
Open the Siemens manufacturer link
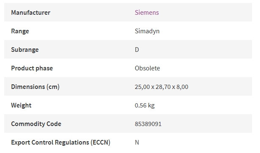(147, 13)
